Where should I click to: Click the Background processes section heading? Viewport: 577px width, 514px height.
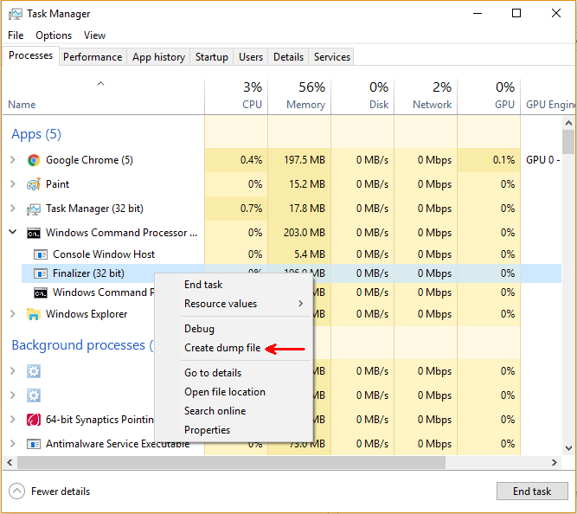click(82, 345)
